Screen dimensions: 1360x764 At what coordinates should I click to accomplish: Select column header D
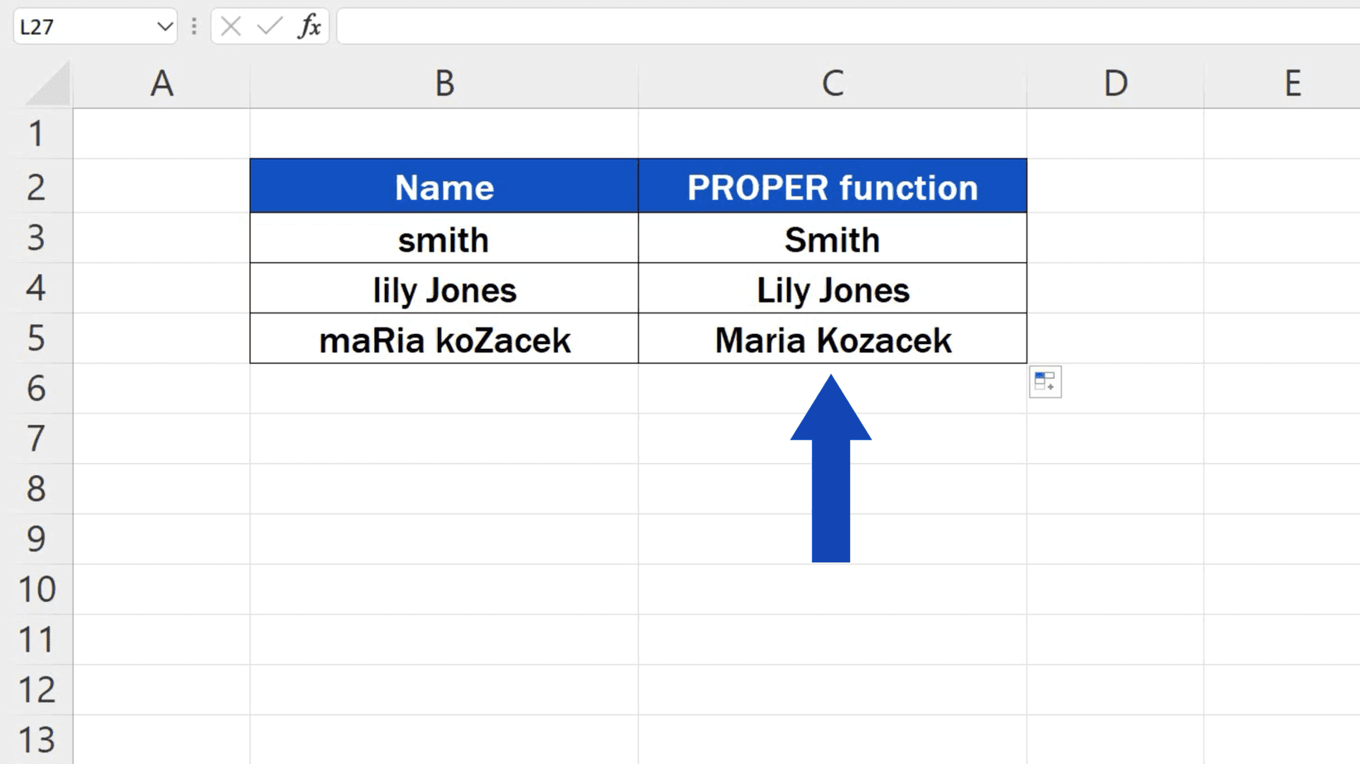pos(1114,84)
